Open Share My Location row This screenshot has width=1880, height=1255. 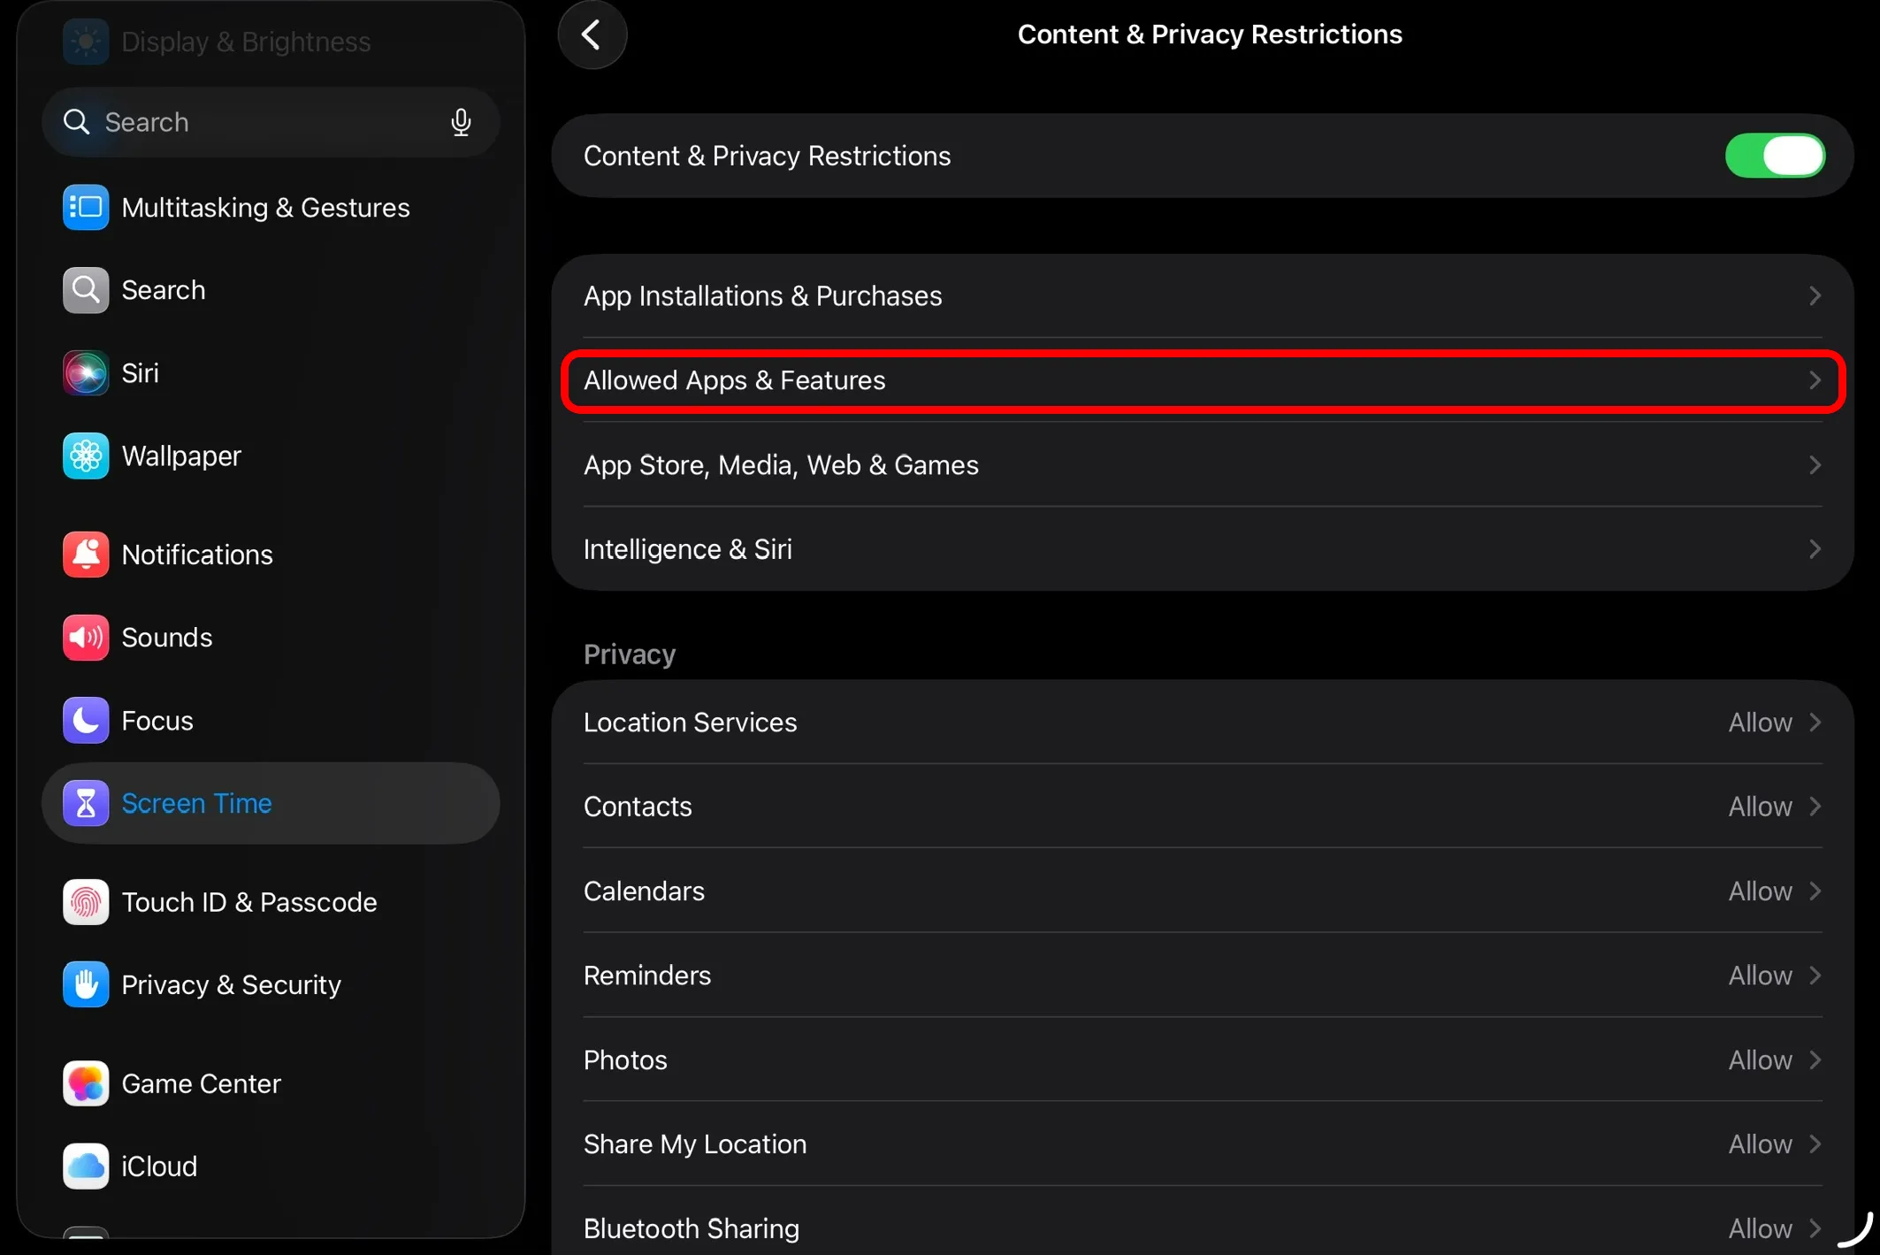1203,1144
